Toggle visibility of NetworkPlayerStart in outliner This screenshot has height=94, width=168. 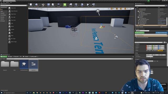(x=135, y=22)
